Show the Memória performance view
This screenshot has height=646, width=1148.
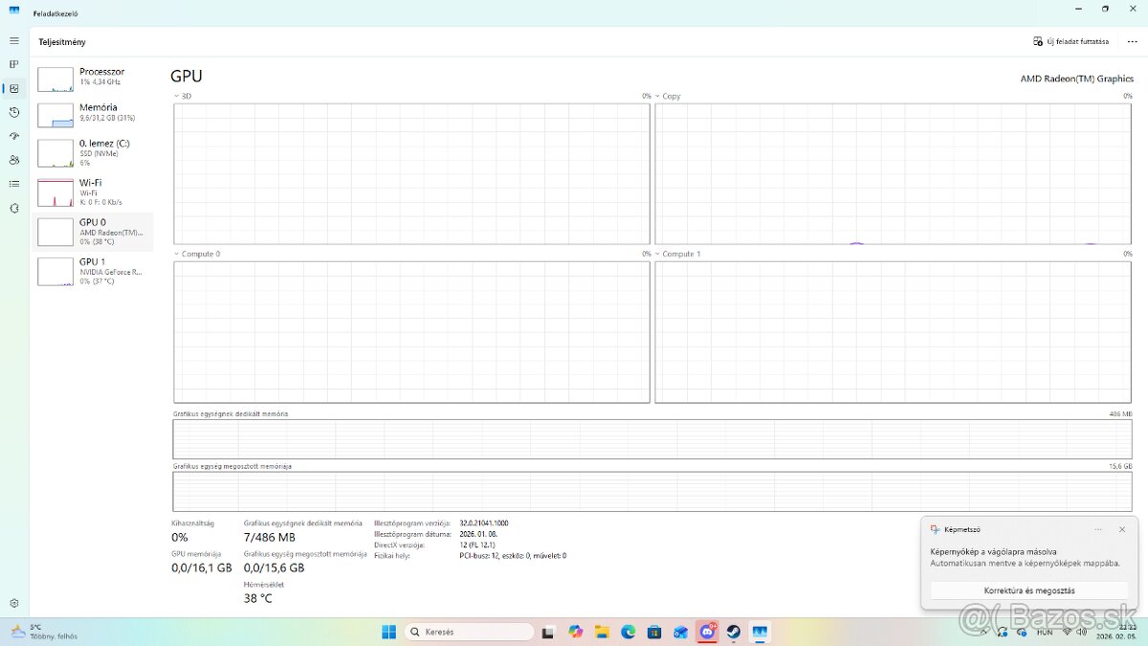pos(94,114)
